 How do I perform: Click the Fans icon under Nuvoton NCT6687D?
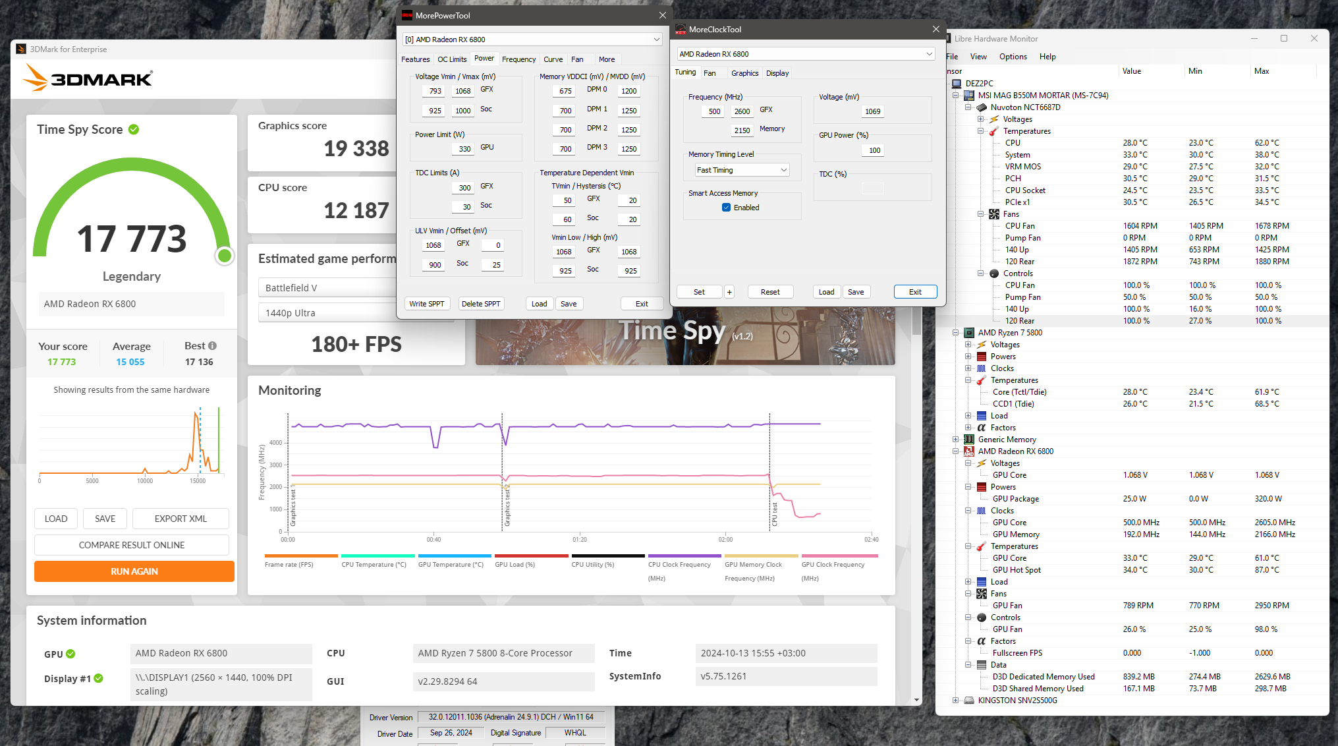993,214
